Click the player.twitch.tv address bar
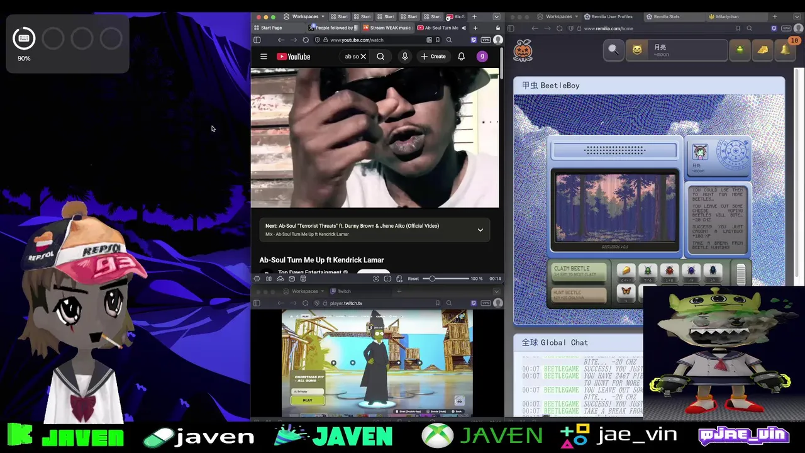The image size is (805, 453). [x=377, y=303]
